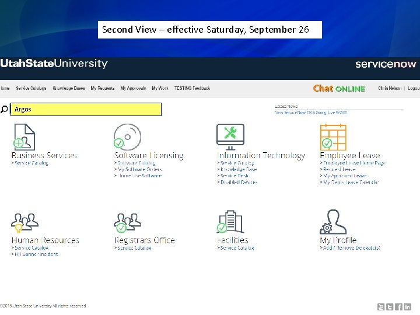The width and height of the screenshot is (420, 315).
Task: Click the Business Services heading
Action: [x=44, y=155]
